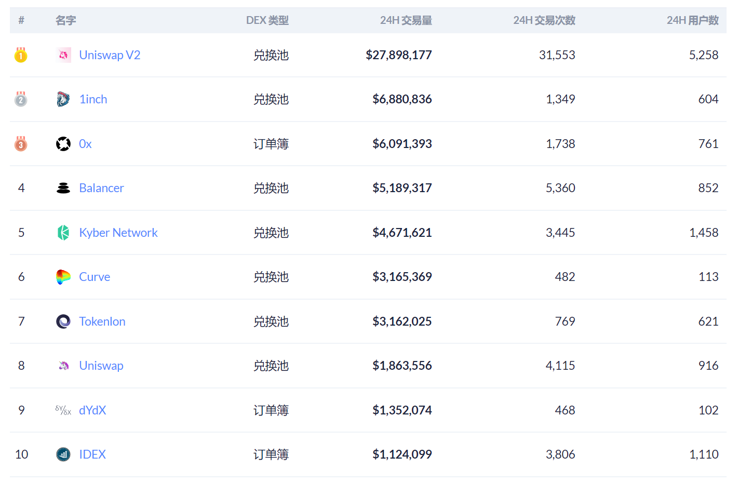
Task: Click the 3,445 trade count cell
Action: 560,233
